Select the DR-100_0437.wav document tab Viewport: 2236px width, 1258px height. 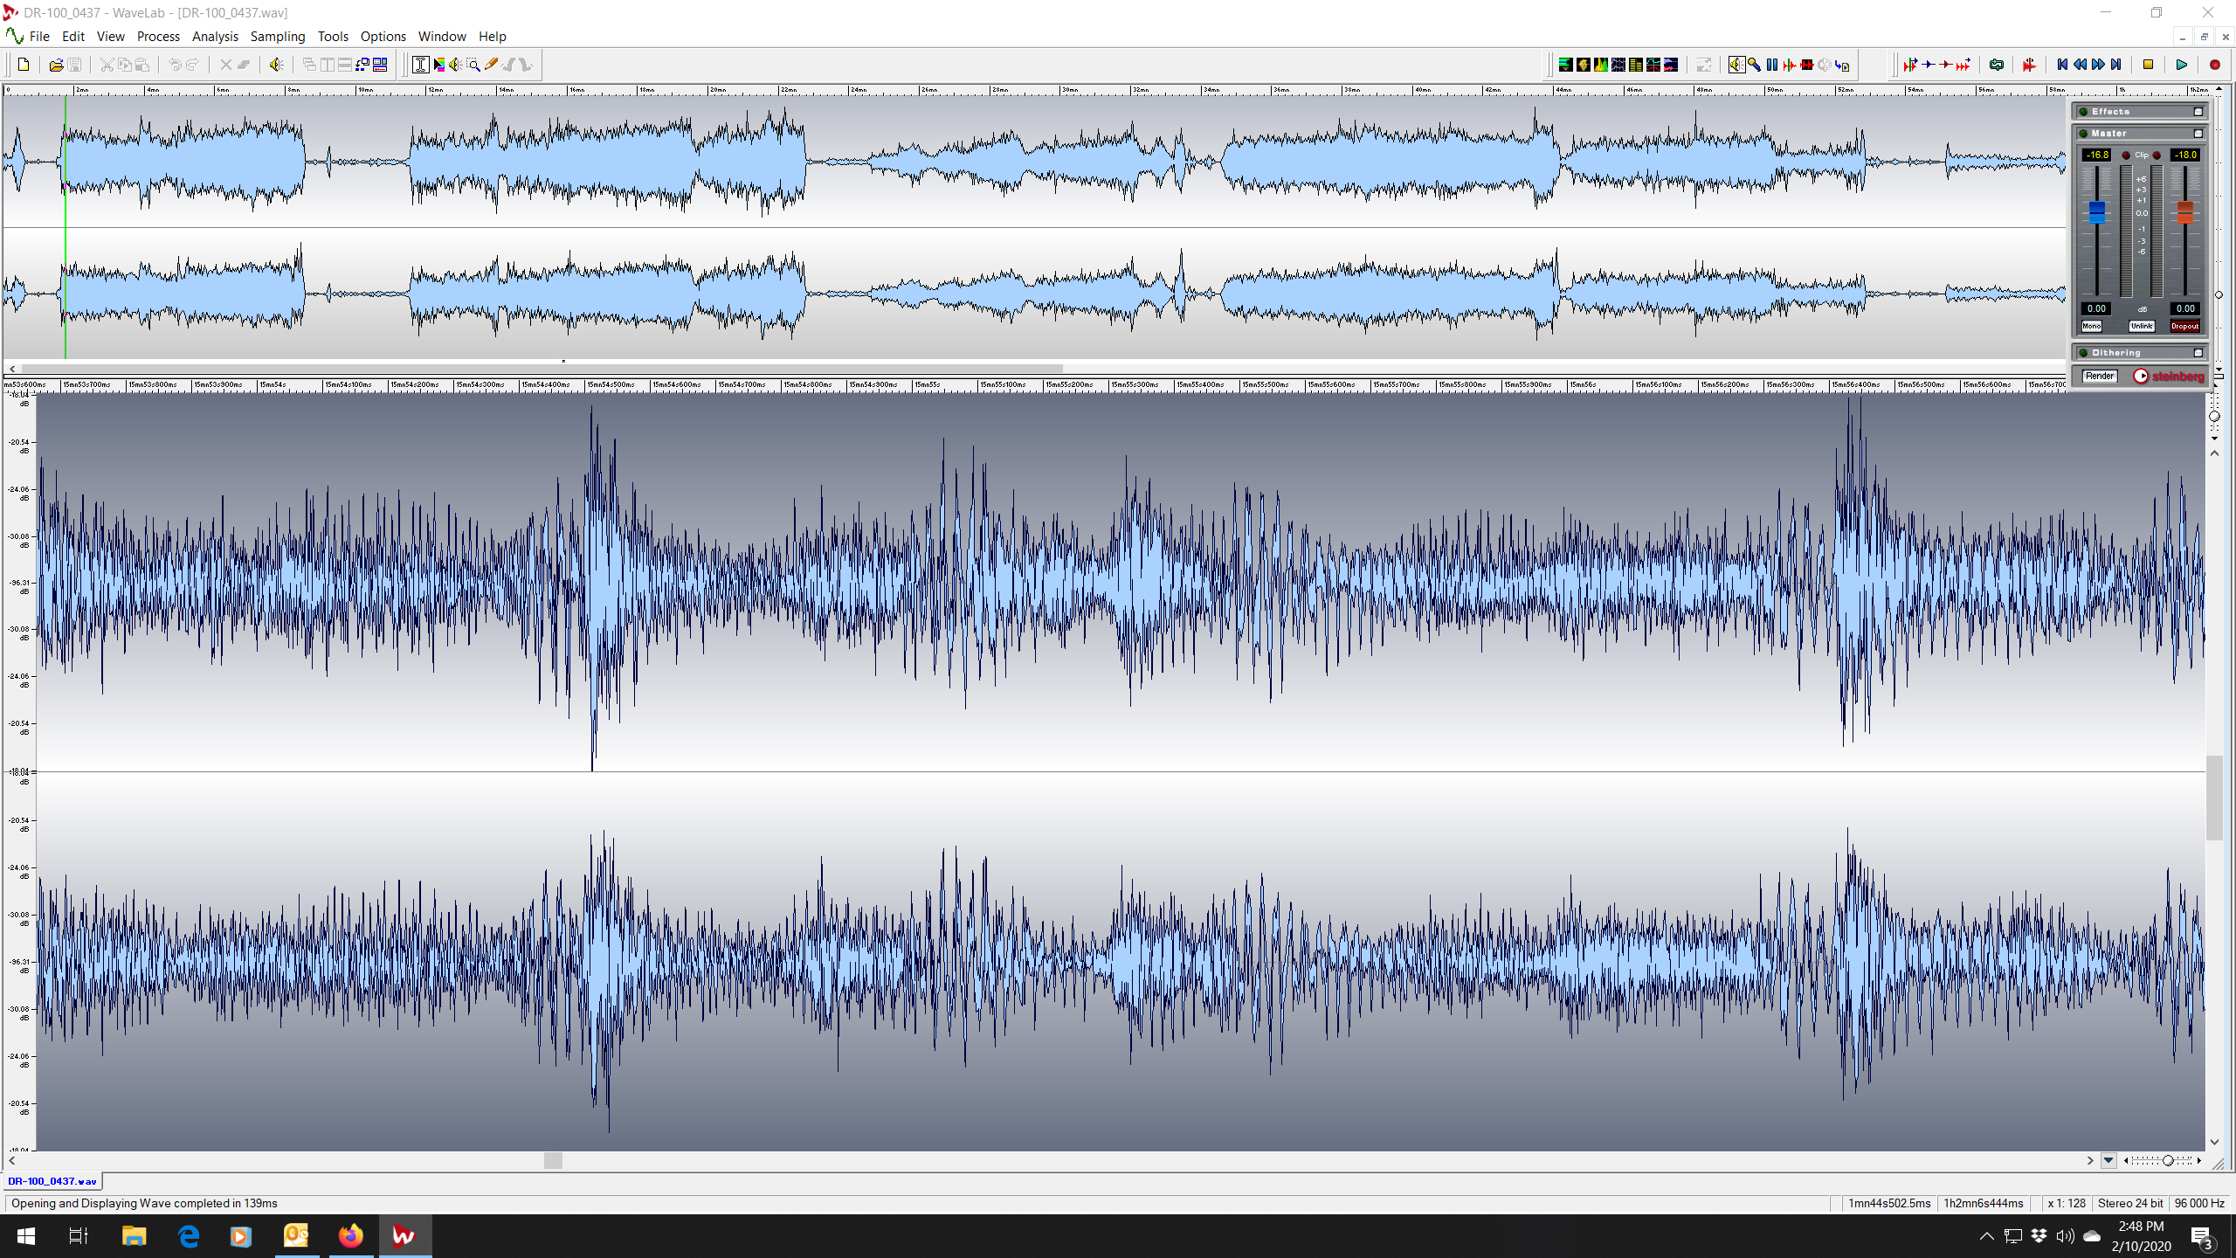(52, 1181)
